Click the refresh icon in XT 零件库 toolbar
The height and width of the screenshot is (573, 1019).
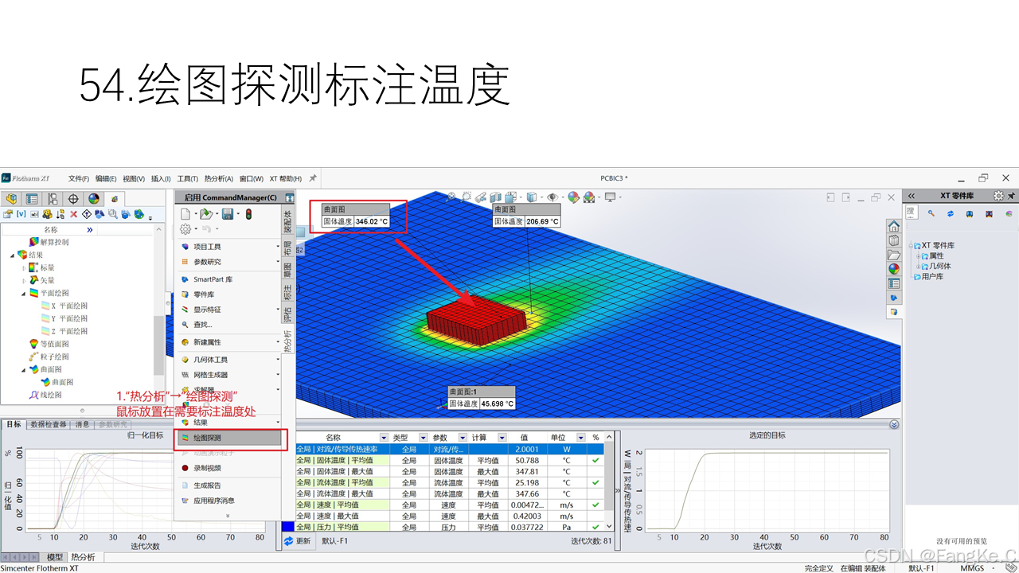coord(951,213)
